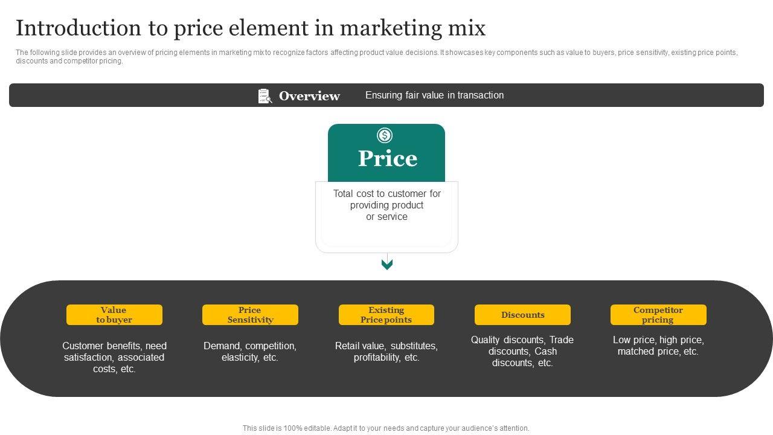Click the dollar coin icon above Price

(x=385, y=135)
